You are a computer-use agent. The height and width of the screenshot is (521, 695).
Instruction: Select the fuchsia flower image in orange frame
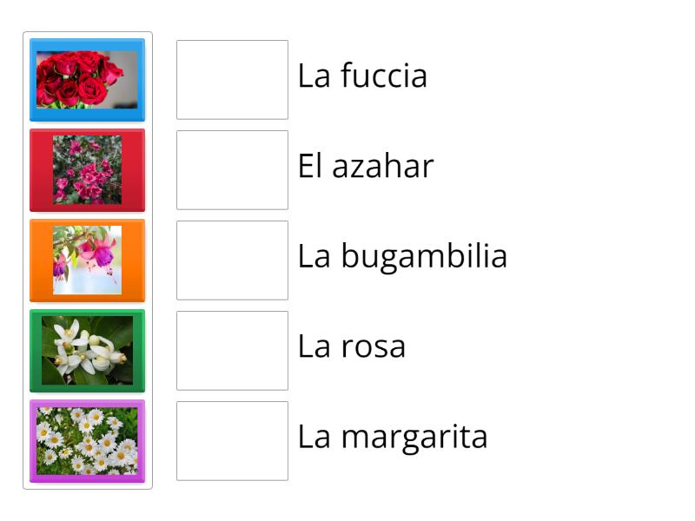tap(87, 260)
